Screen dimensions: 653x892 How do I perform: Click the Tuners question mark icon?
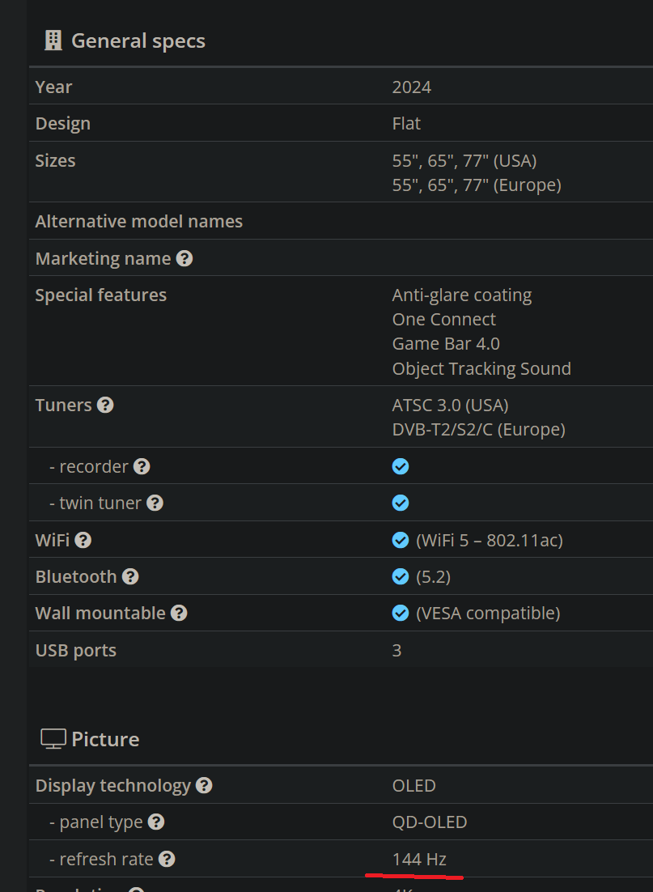tap(105, 405)
